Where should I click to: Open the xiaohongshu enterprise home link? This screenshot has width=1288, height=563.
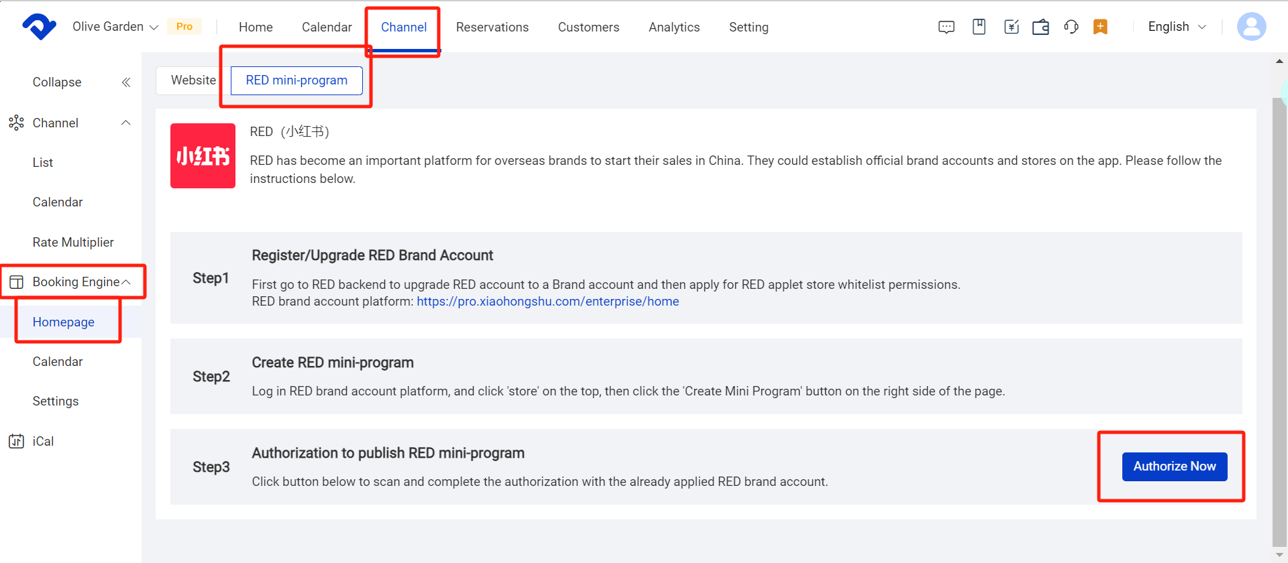[x=547, y=302]
